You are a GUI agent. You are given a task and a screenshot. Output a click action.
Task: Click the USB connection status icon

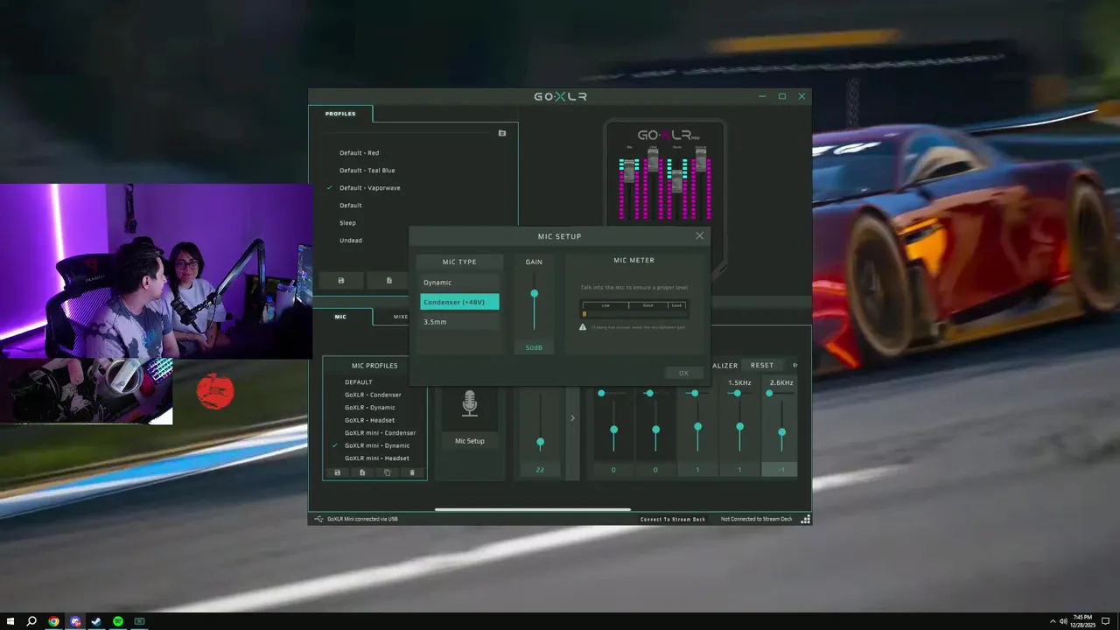pos(318,519)
